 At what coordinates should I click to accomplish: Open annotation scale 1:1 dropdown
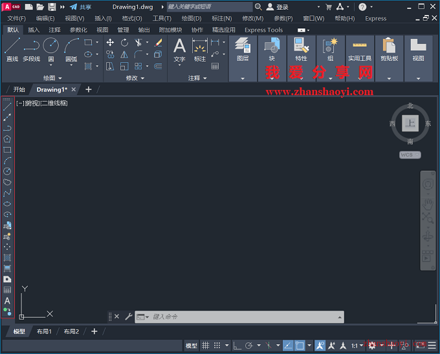pos(357,346)
